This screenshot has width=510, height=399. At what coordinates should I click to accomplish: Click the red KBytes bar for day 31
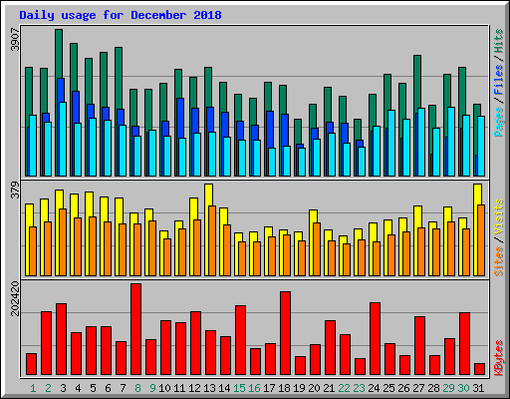(479, 369)
